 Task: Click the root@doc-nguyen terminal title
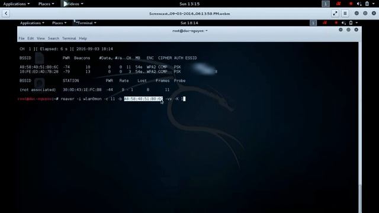(190, 31)
